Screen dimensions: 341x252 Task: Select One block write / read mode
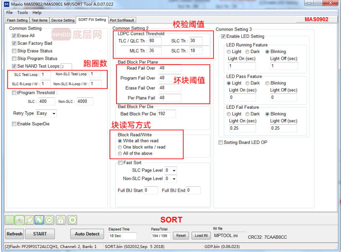coord(120,147)
